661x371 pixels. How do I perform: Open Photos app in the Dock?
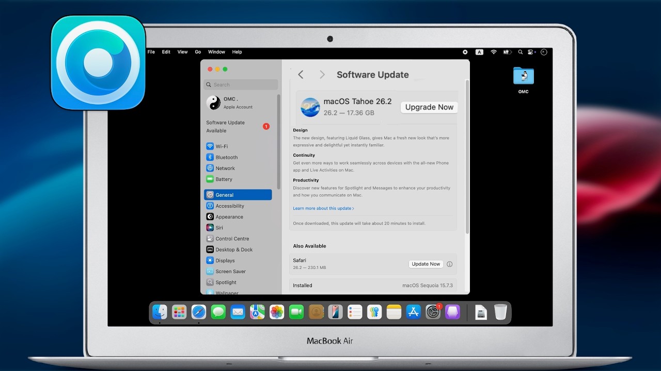277,312
